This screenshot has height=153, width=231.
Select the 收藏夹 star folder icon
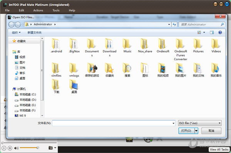pos(109,68)
